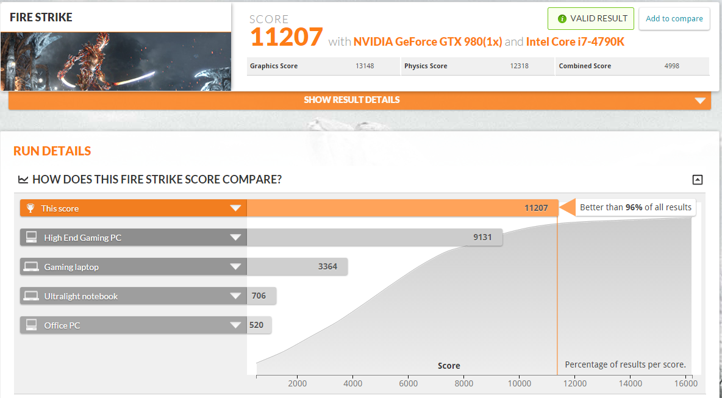Click the Valid Result button

point(591,18)
